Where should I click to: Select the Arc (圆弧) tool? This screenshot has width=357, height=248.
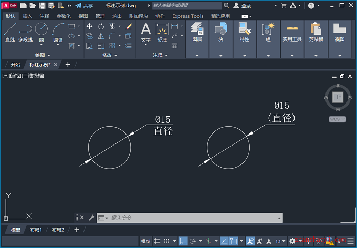pyautogui.click(x=58, y=32)
